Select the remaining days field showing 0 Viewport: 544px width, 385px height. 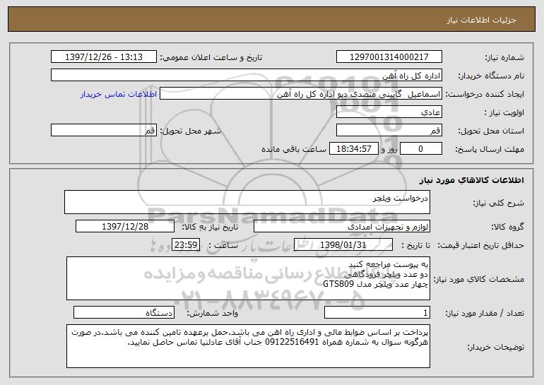click(421, 149)
